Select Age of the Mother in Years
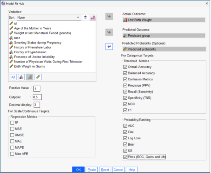Viewport: 211px width, 173px height. tap(52, 28)
